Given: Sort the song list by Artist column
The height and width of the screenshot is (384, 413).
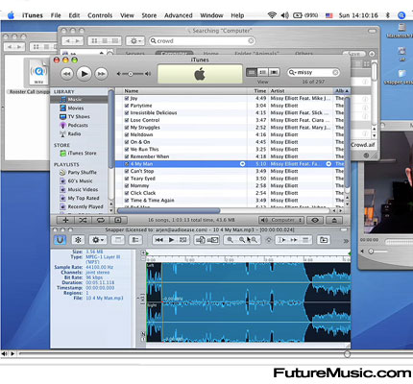Looking at the screenshot, I should [x=301, y=91].
